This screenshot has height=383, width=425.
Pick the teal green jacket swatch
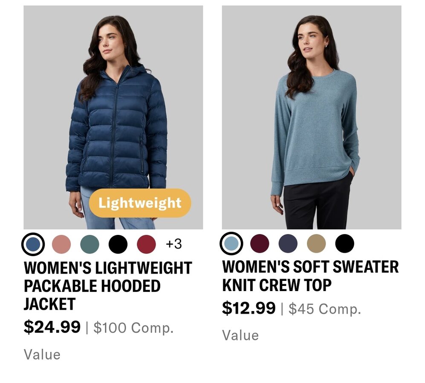point(90,244)
